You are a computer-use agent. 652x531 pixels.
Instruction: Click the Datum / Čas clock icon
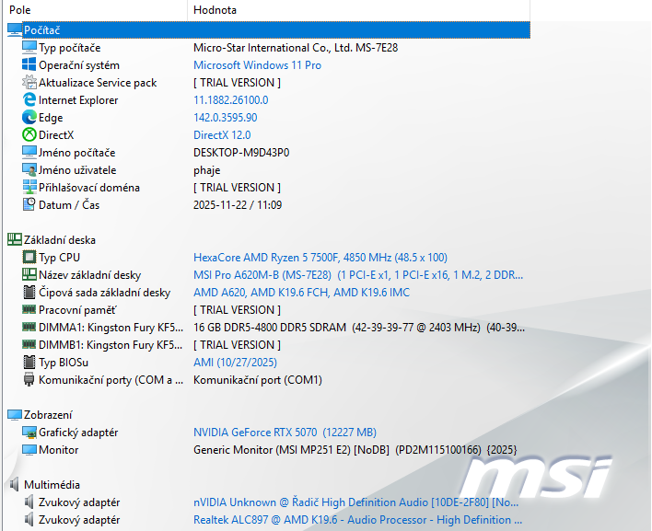[x=29, y=204]
